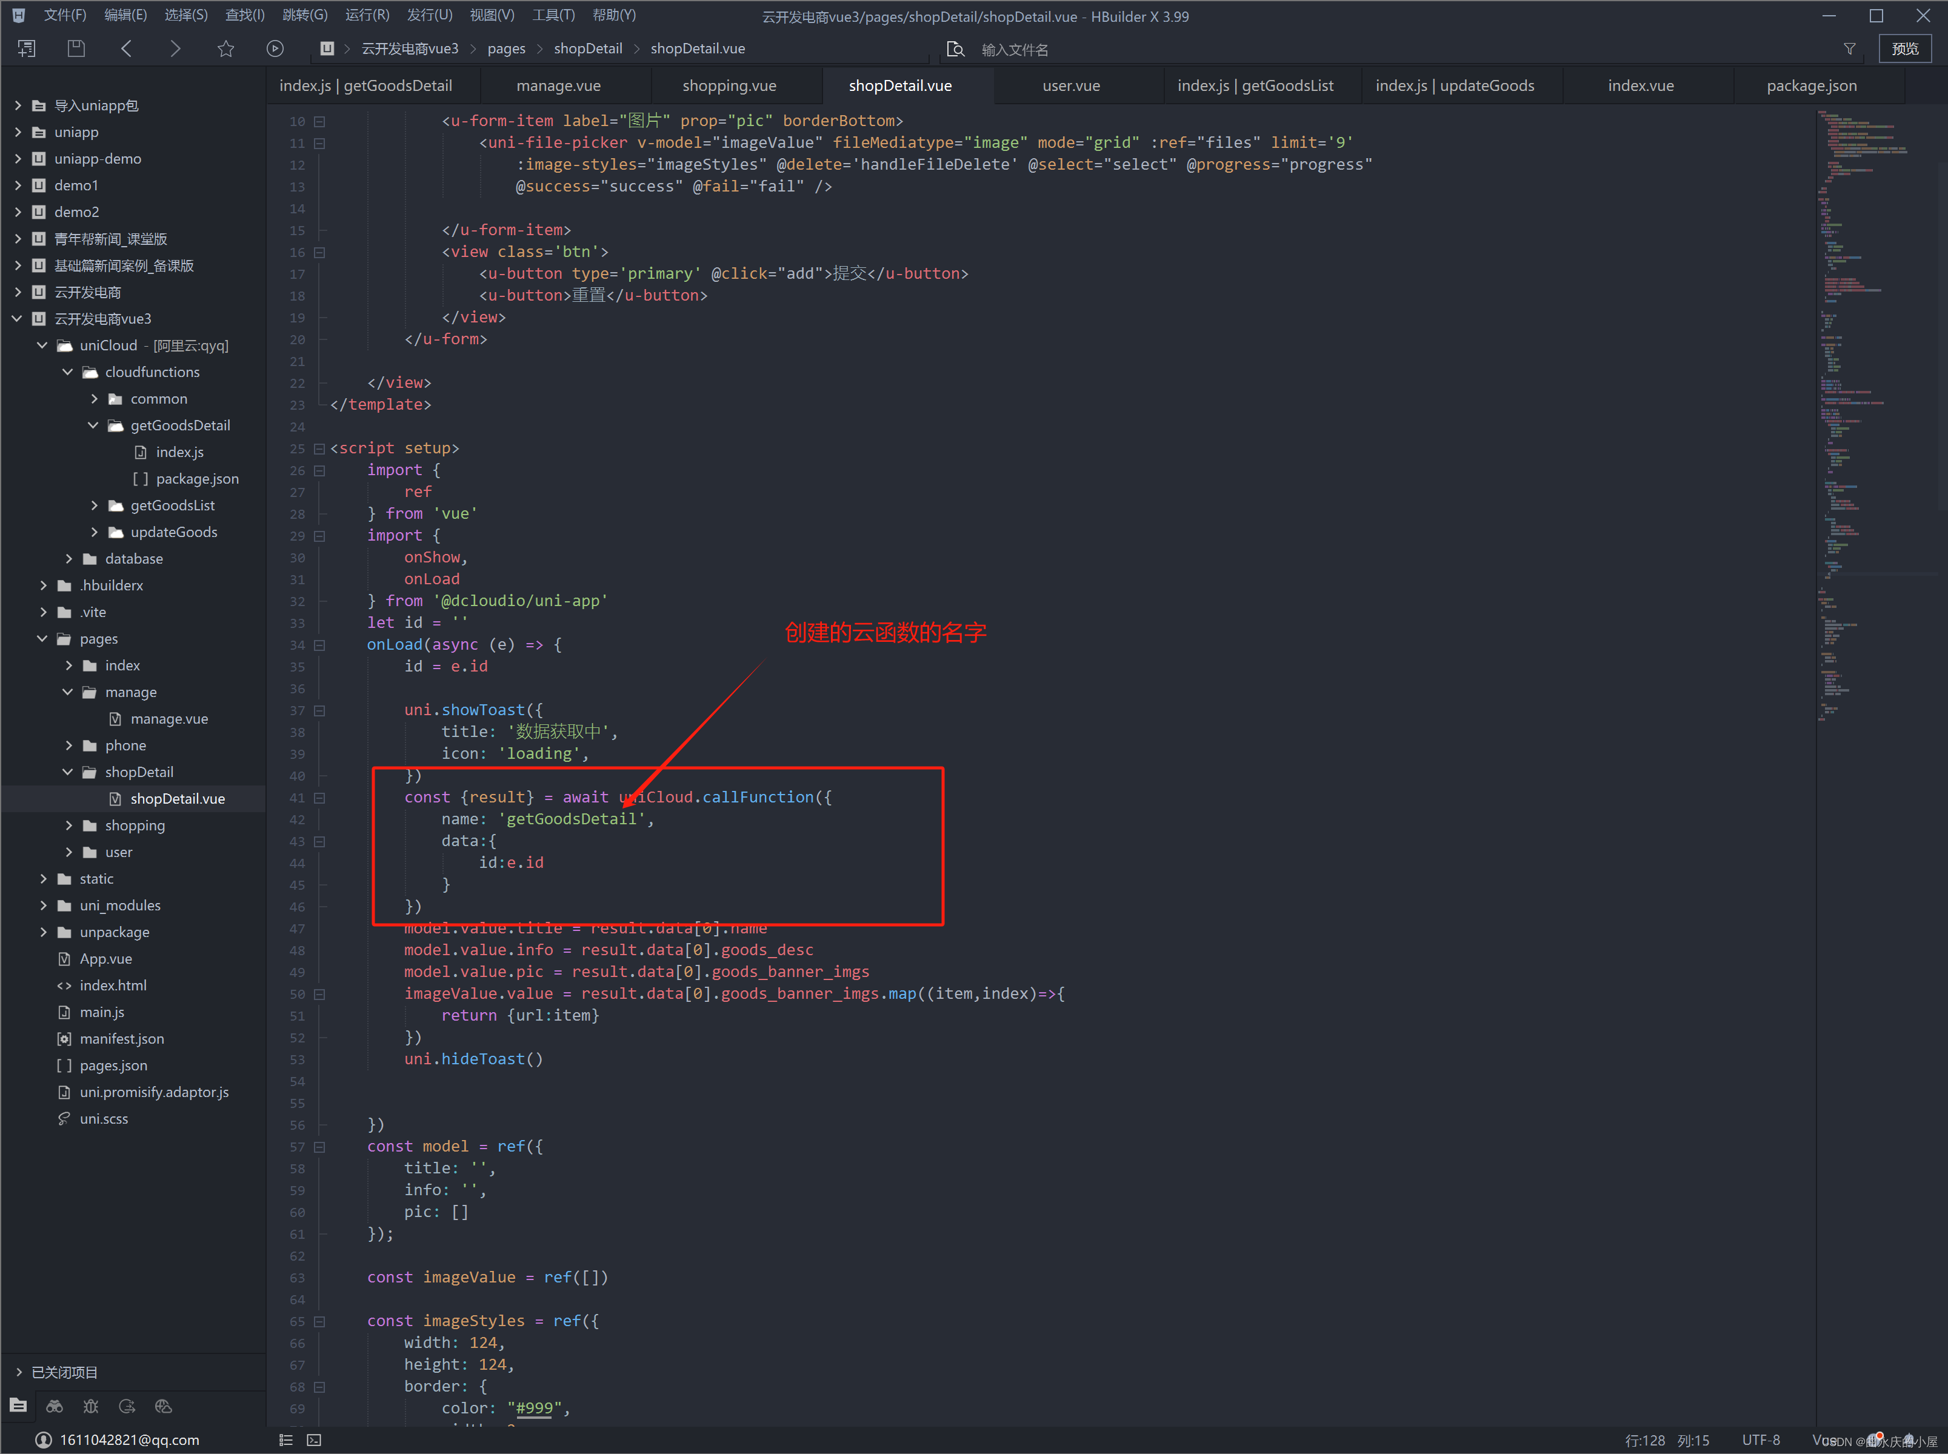Viewport: 1948px width, 1454px height.
Task: Switch to the manage.vue tab
Action: pos(559,85)
